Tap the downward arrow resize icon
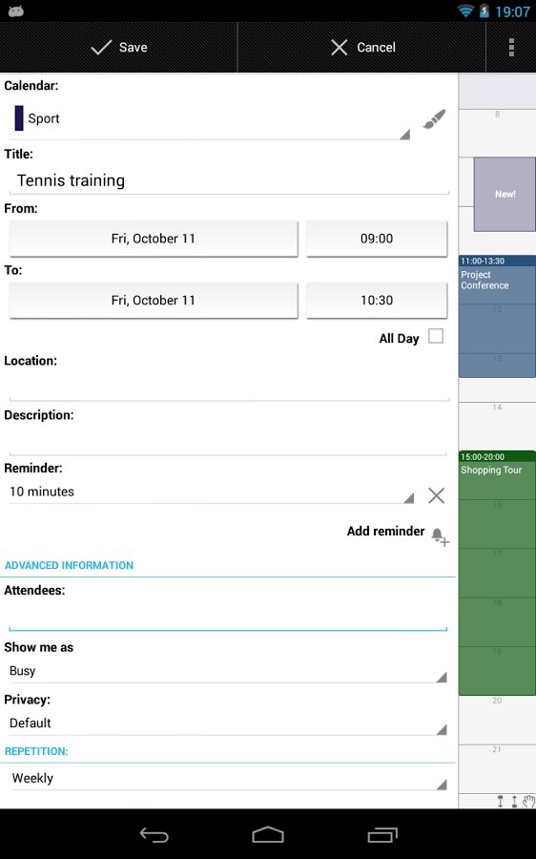Image resolution: width=536 pixels, height=859 pixels. pyautogui.click(x=501, y=802)
